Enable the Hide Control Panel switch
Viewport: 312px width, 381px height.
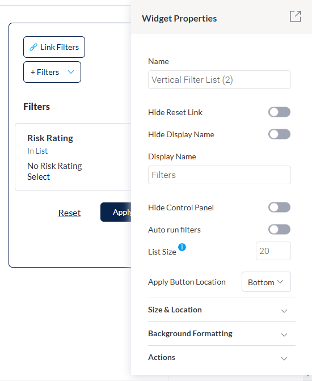tap(279, 208)
